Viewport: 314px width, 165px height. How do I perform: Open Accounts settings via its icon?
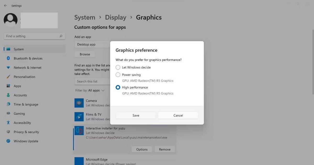point(9,95)
